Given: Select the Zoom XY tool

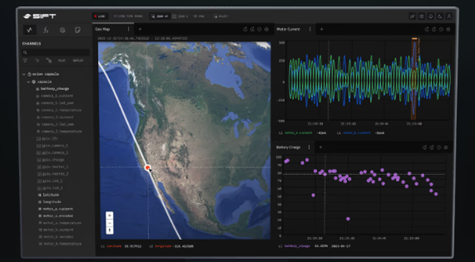Looking at the screenshot, I should pyautogui.click(x=160, y=16).
